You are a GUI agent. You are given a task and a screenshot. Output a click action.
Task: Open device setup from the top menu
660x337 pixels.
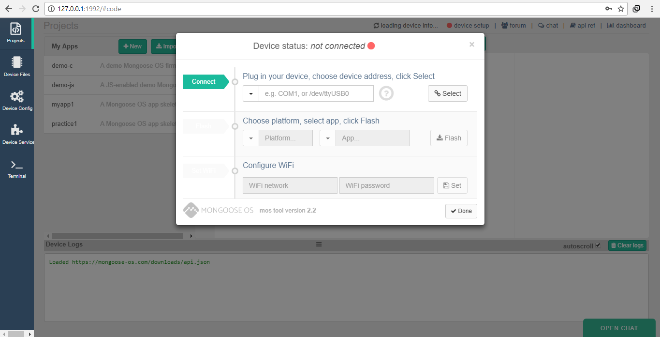(x=469, y=25)
